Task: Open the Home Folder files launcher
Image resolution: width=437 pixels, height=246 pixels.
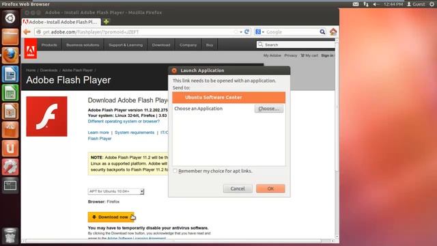Action: (10, 36)
